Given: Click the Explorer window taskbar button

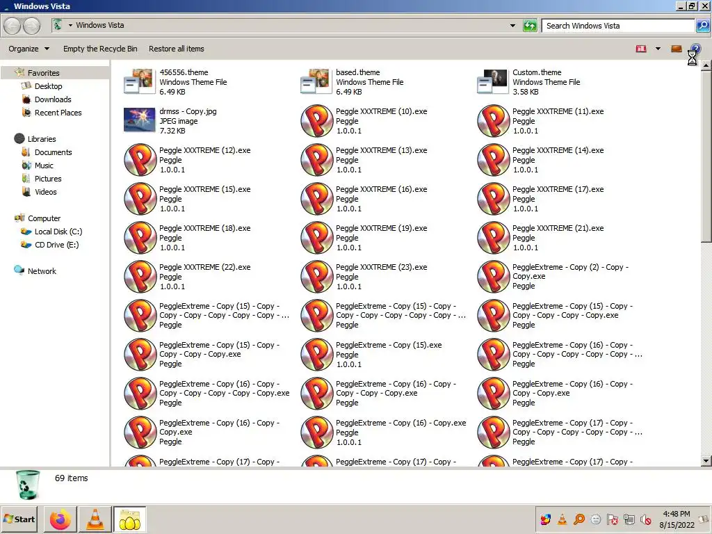Looking at the screenshot, I should click(130, 519).
